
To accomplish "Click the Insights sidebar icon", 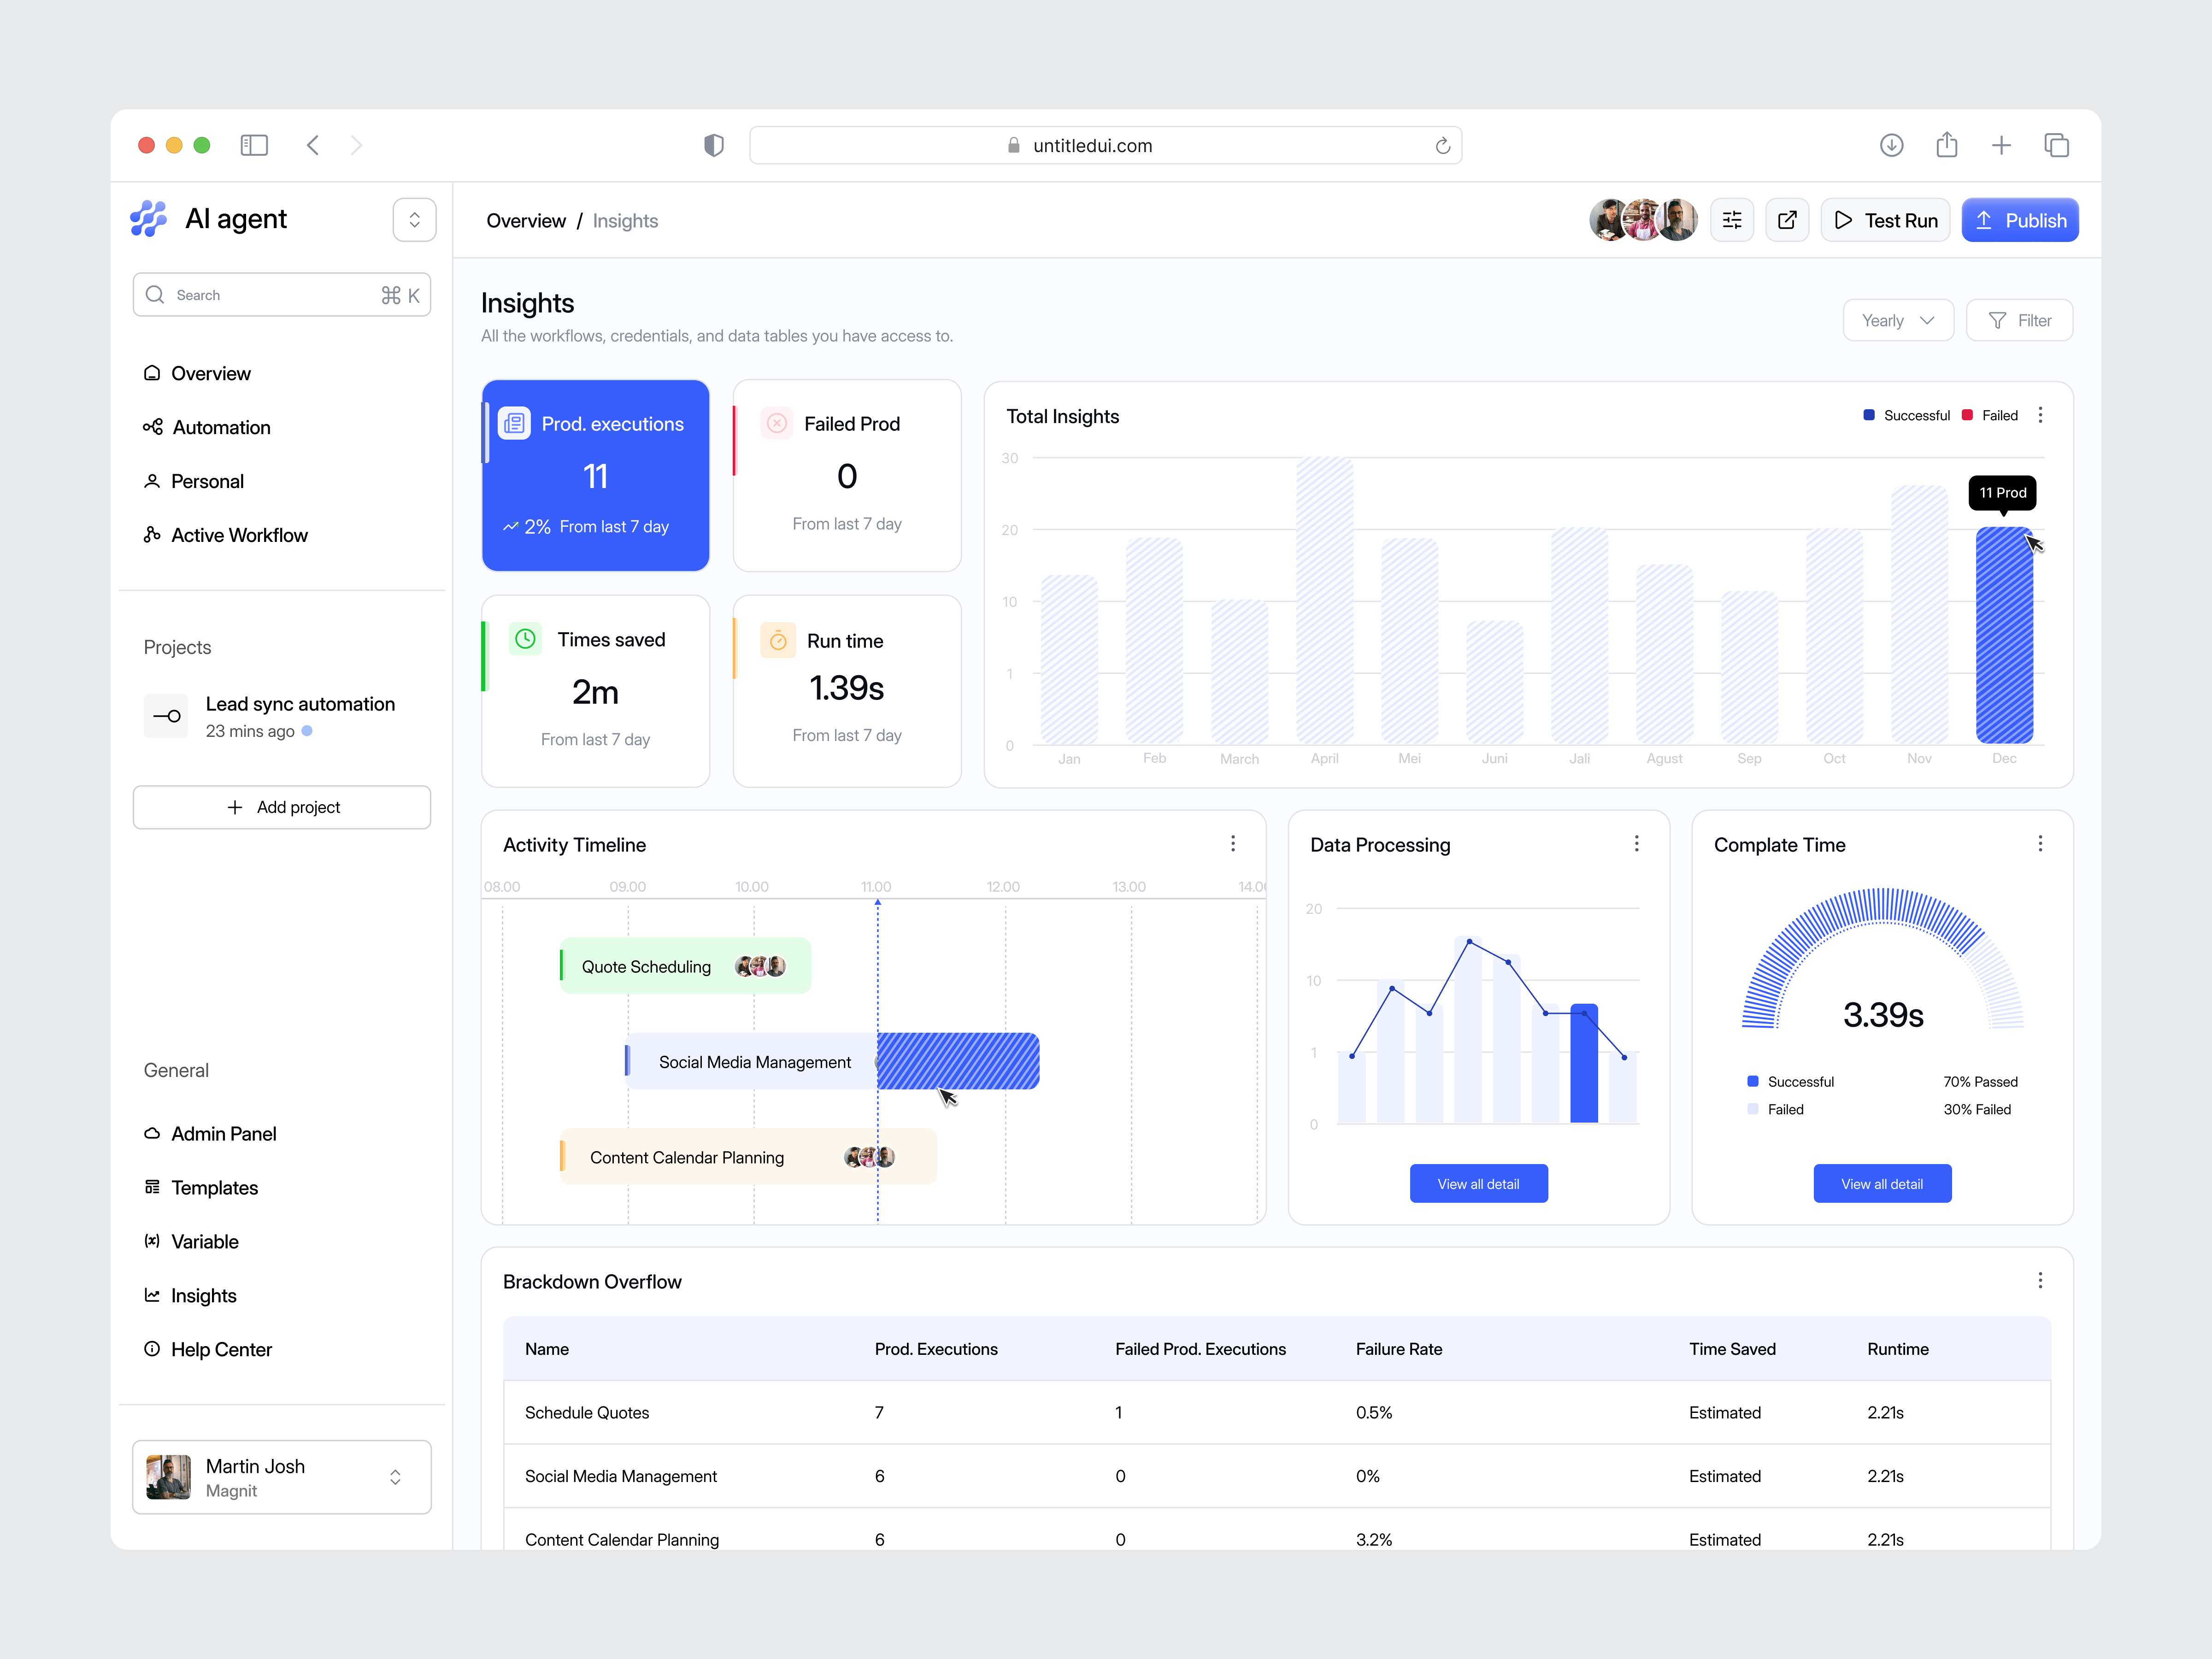I will point(152,1295).
